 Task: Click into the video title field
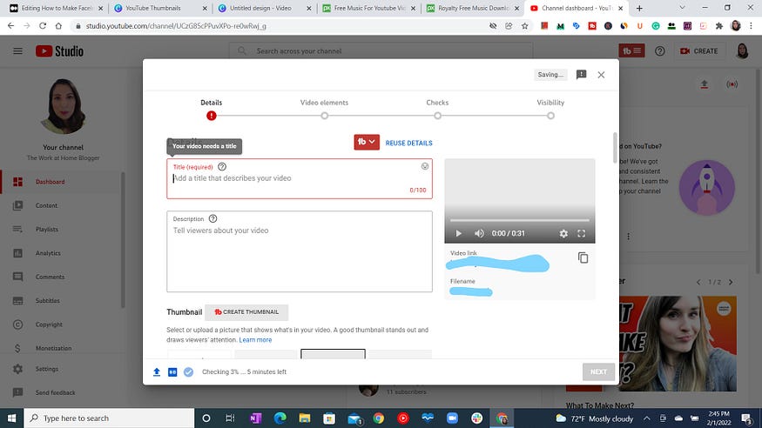300,178
